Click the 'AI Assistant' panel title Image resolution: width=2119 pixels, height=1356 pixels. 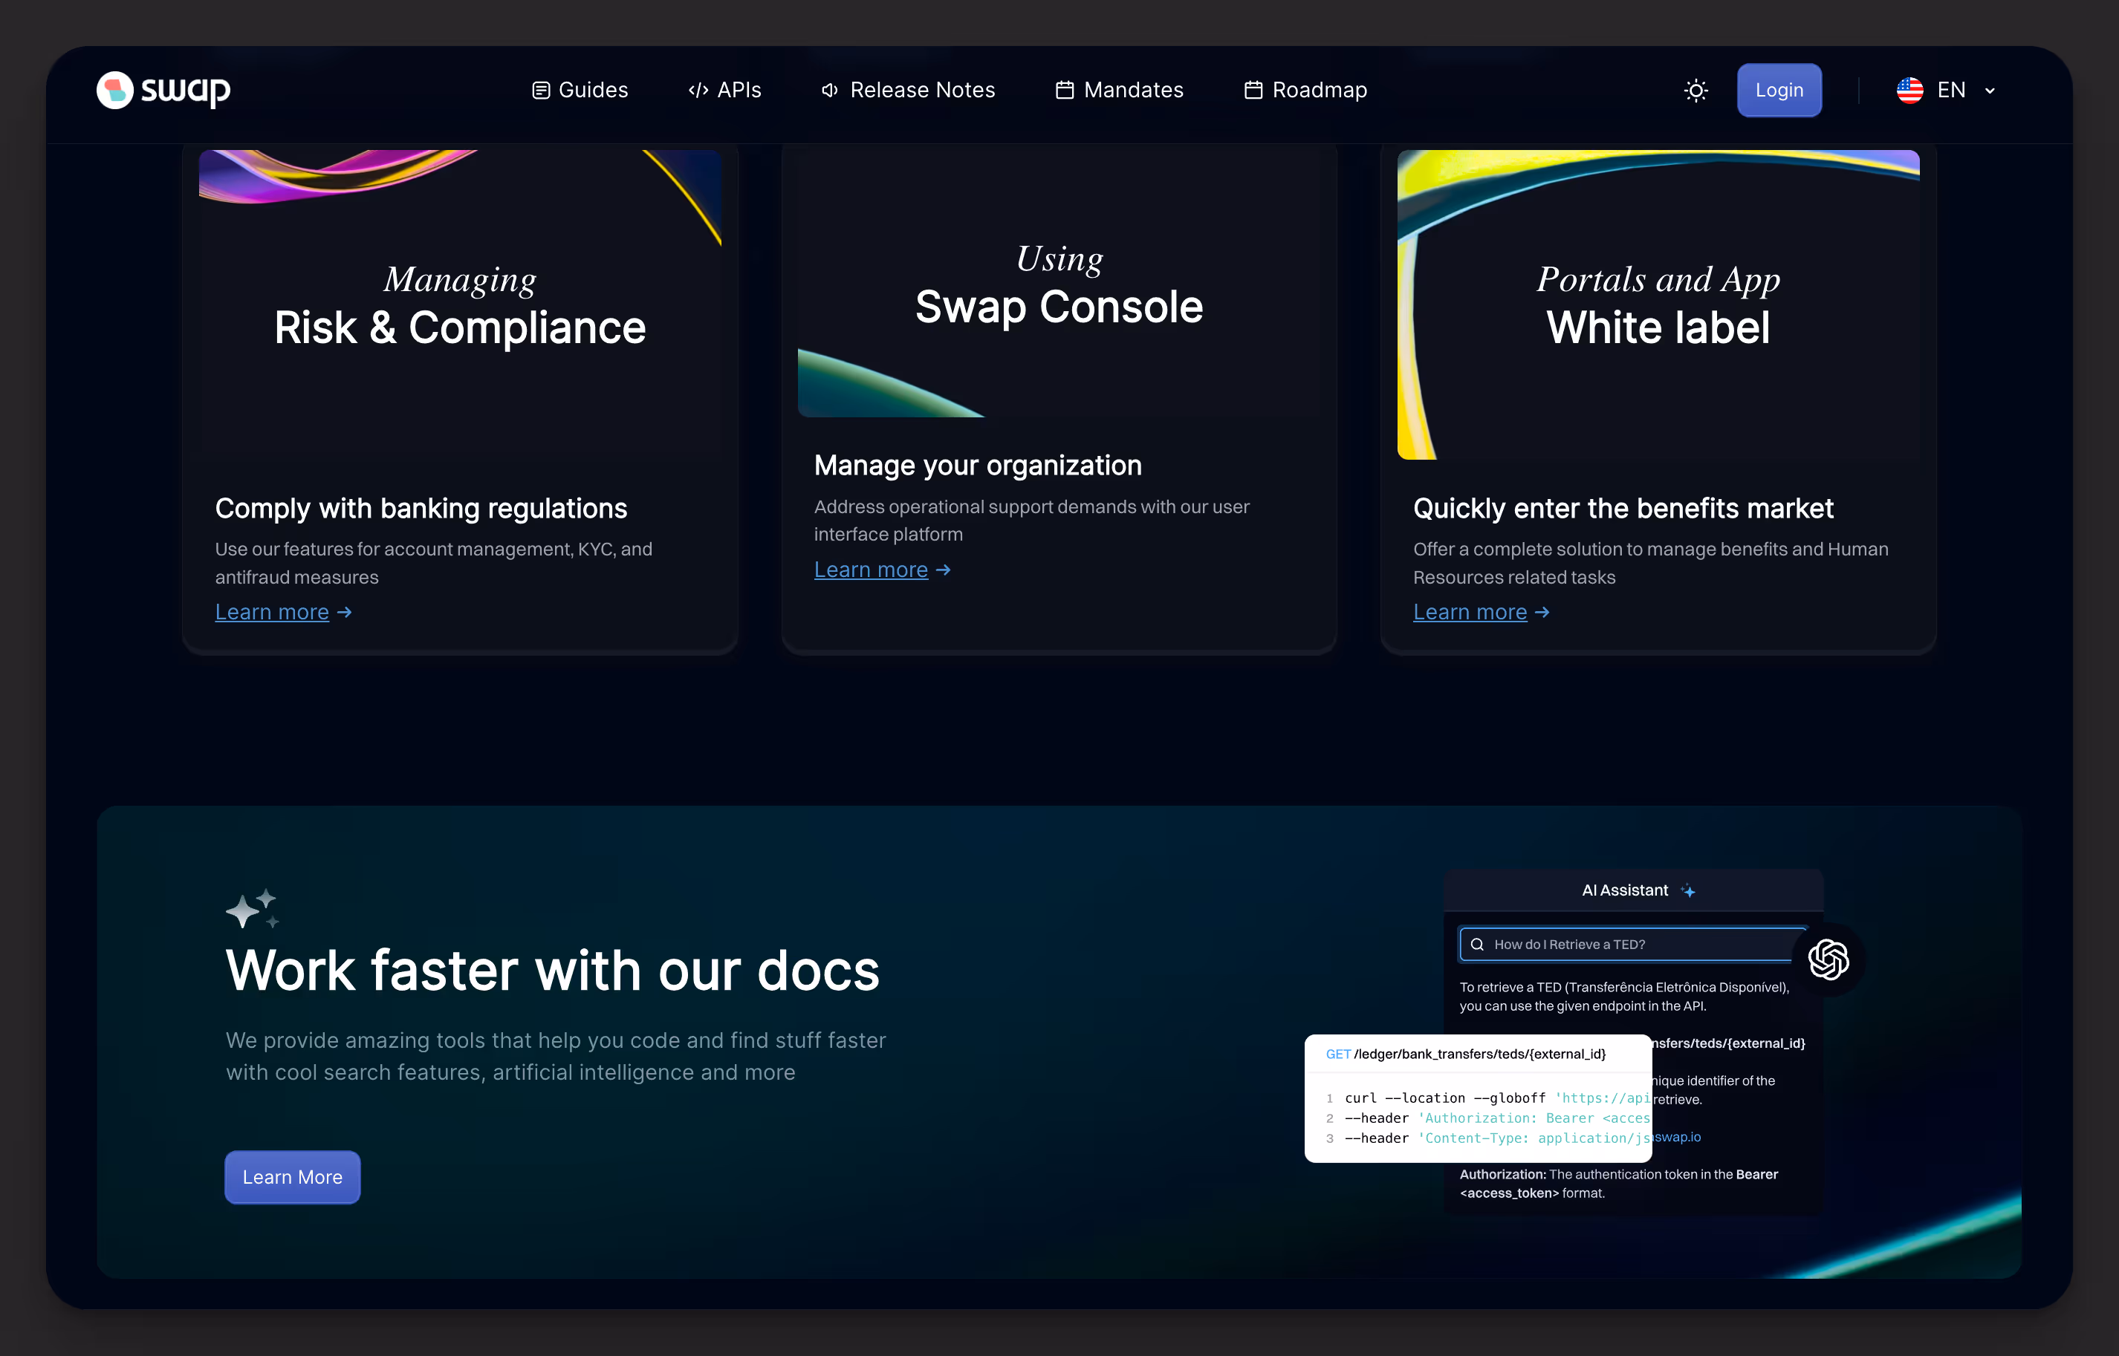1625,890
